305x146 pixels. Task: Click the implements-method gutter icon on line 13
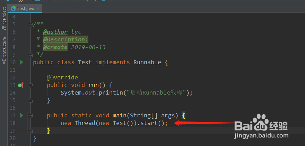20,85
